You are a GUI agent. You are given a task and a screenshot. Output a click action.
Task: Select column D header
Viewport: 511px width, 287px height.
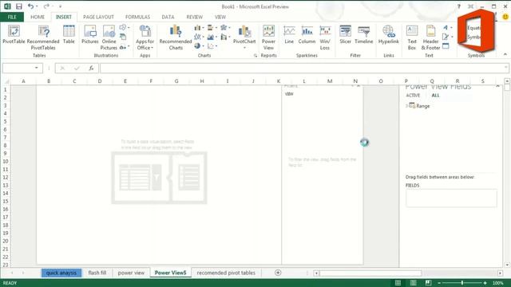tap(100, 81)
